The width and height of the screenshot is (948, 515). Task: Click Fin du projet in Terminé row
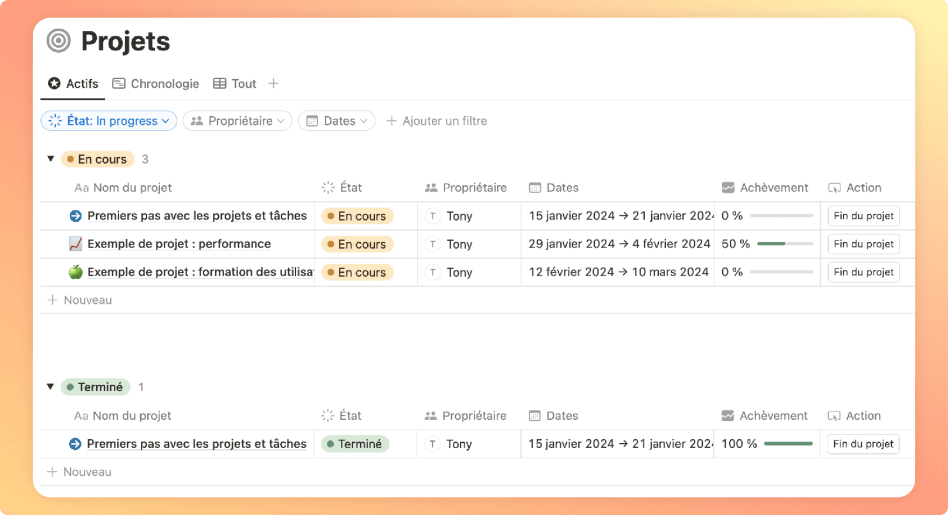[863, 444]
